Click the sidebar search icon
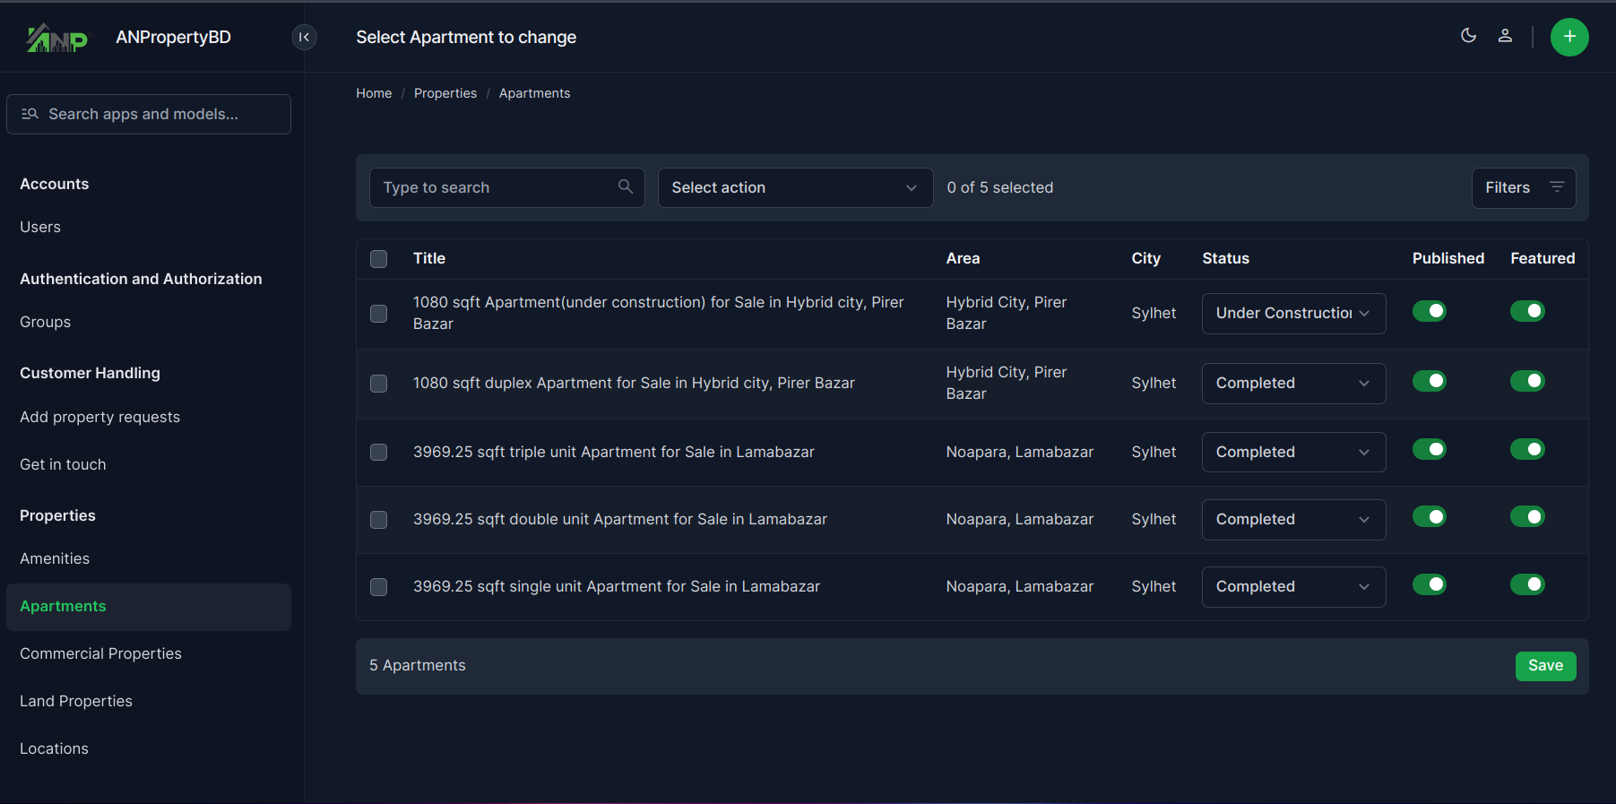Screen dimensions: 1616x804 (x=30, y=114)
